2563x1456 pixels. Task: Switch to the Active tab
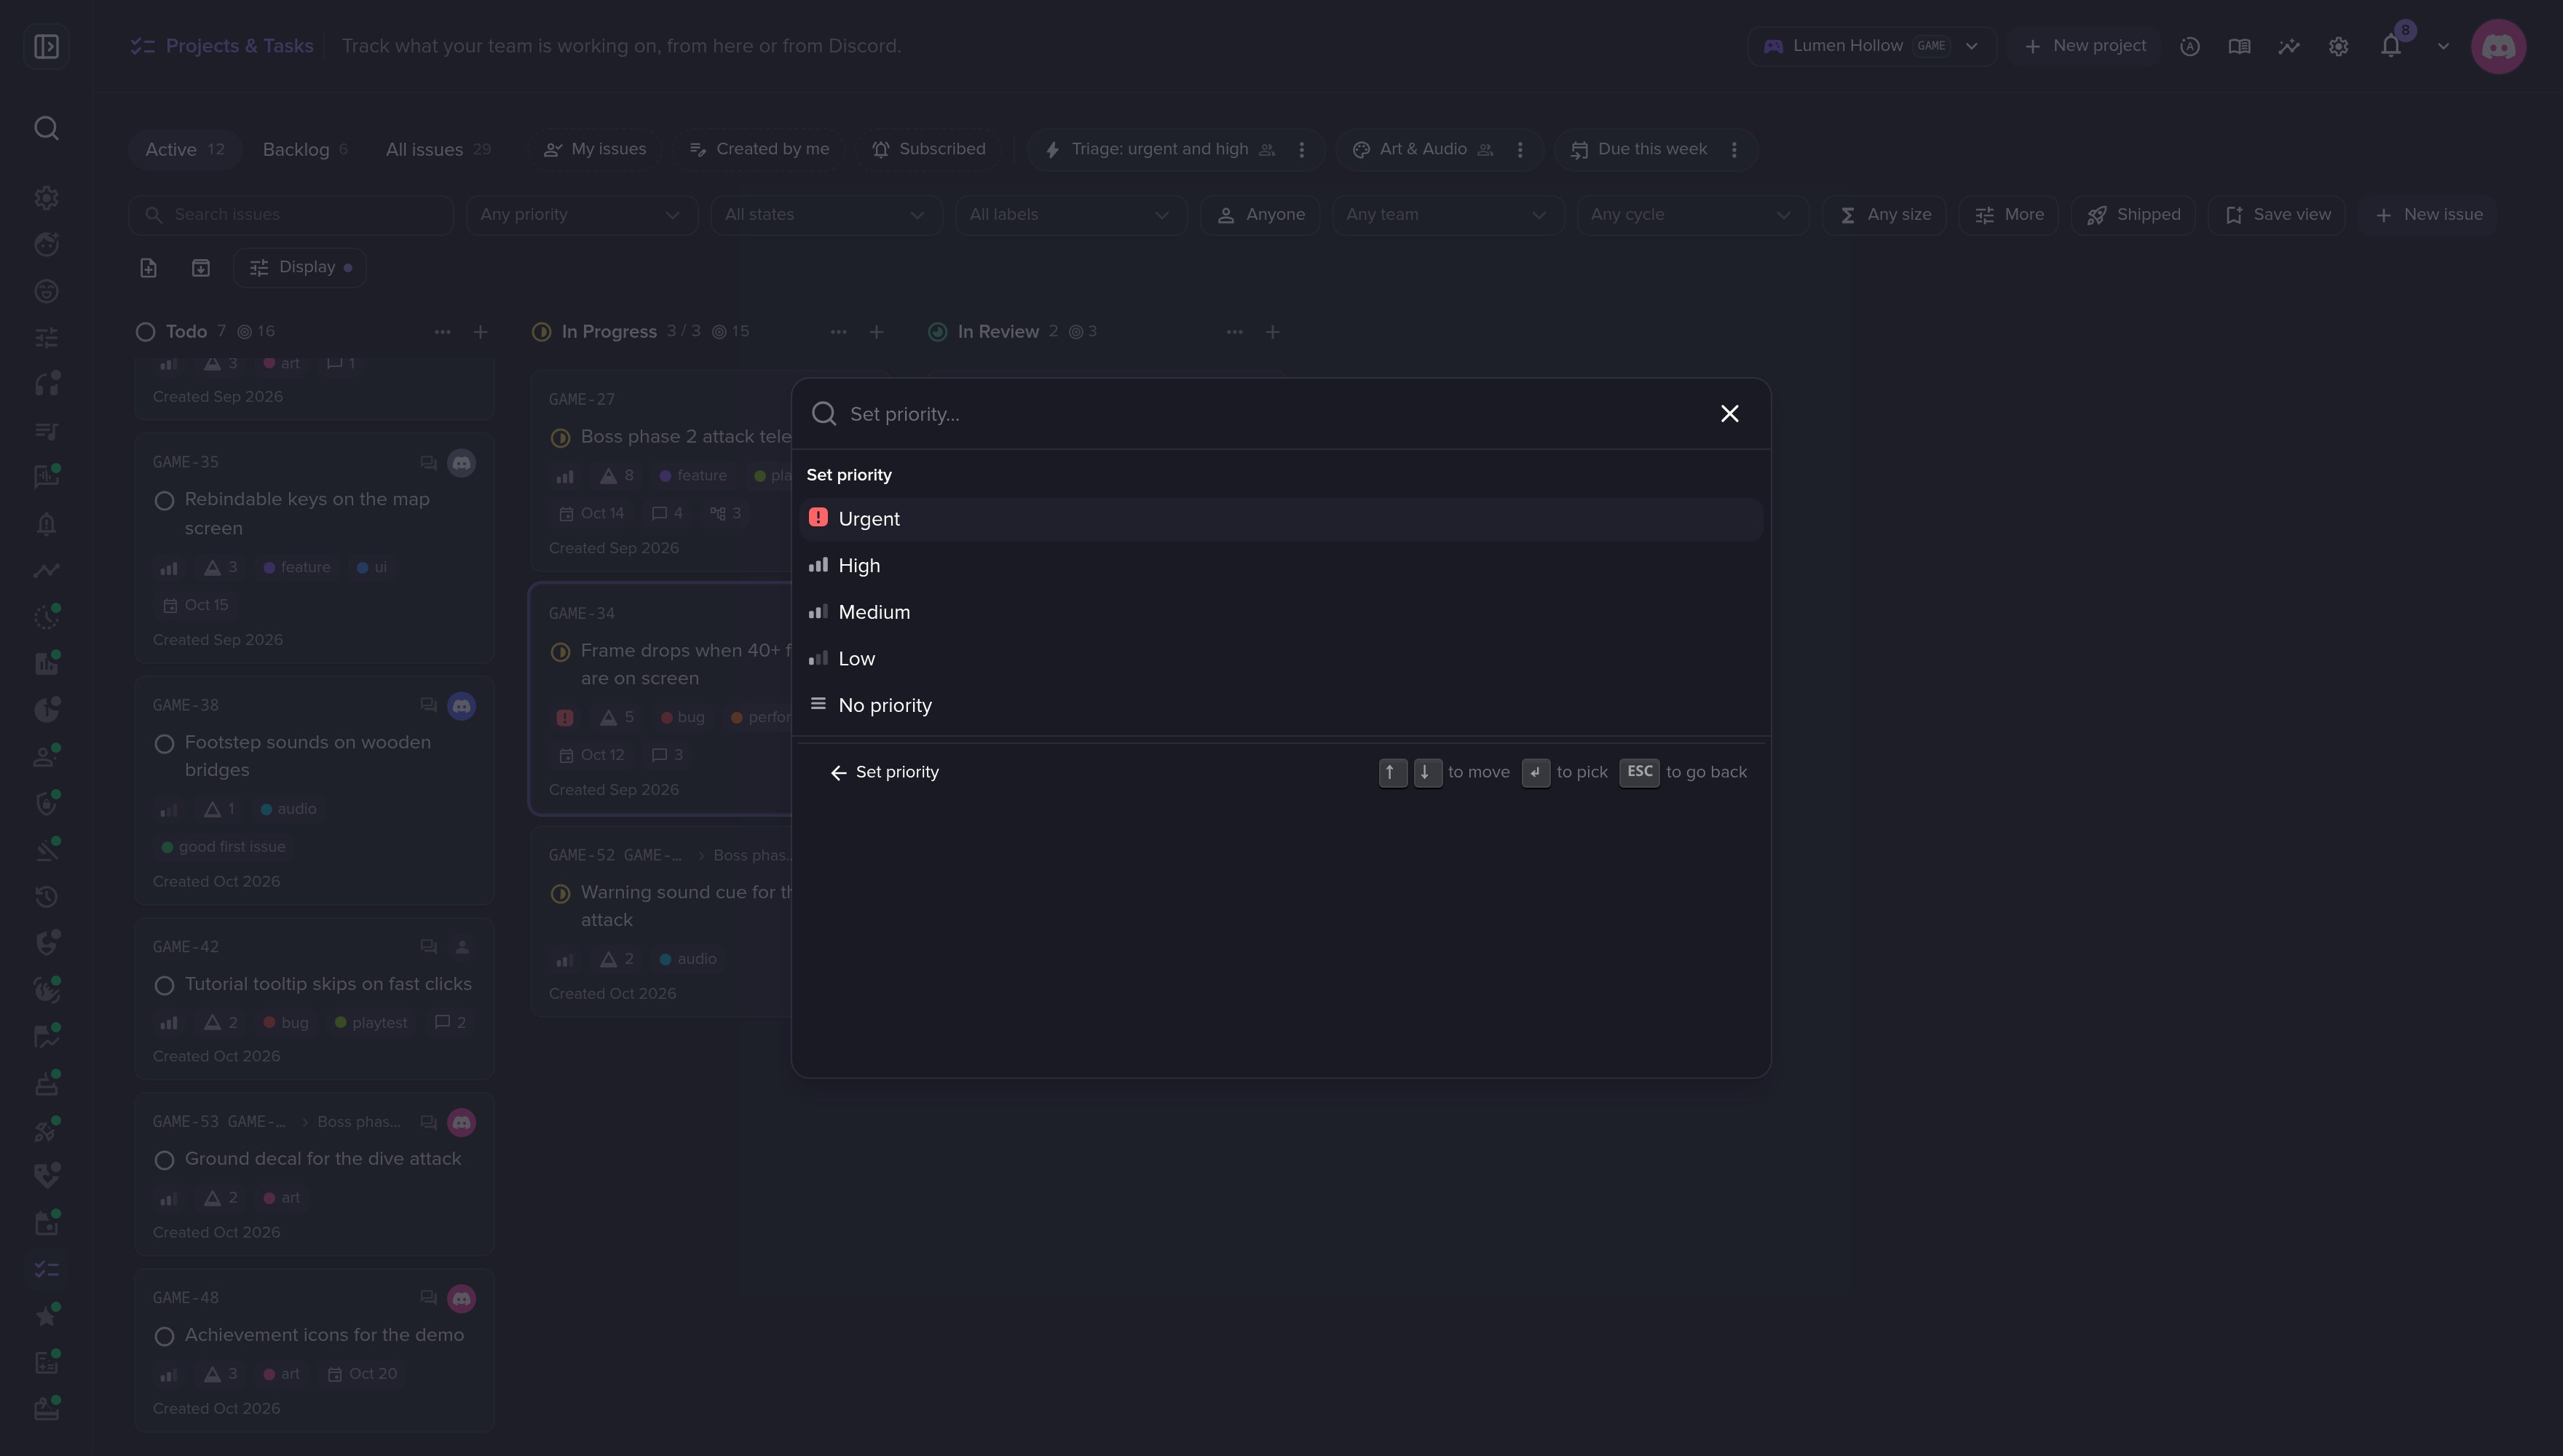click(185, 150)
